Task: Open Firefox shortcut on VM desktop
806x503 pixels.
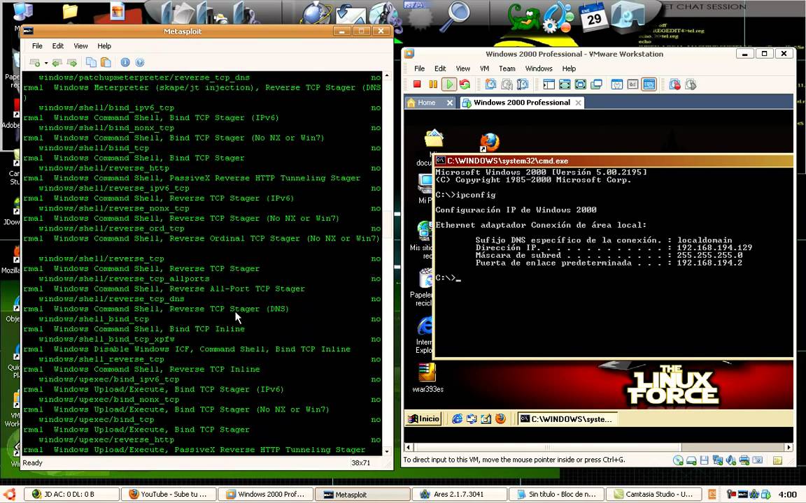Action: tap(489, 143)
